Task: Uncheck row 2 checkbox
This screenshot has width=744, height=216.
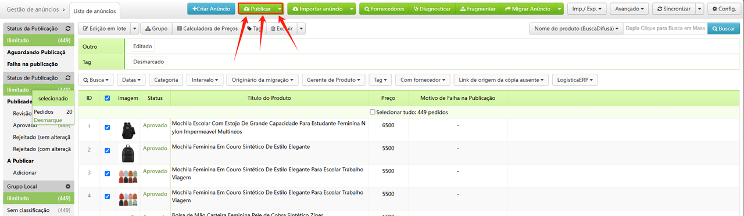Action: [x=107, y=150]
